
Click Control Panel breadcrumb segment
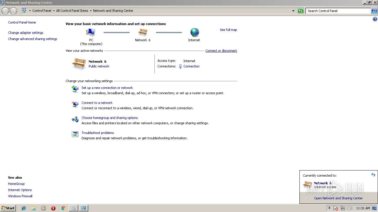[42, 11]
